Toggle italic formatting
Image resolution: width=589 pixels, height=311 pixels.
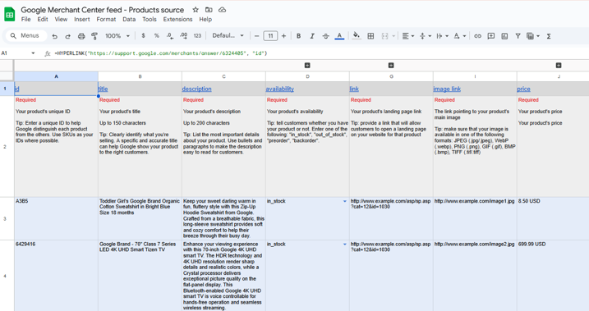(312, 36)
